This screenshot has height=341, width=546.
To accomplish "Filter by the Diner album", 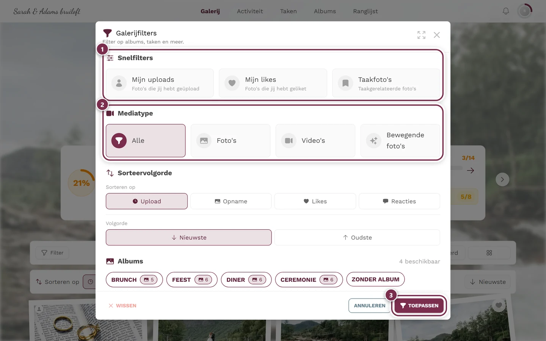I will (x=246, y=280).
